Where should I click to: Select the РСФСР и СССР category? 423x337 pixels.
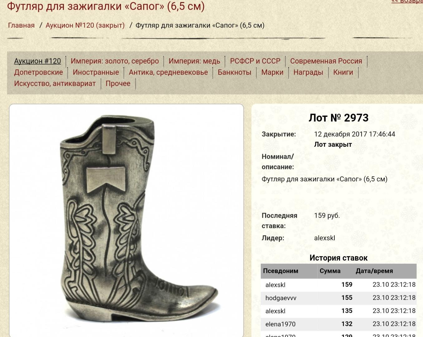pyautogui.click(x=255, y=61)
